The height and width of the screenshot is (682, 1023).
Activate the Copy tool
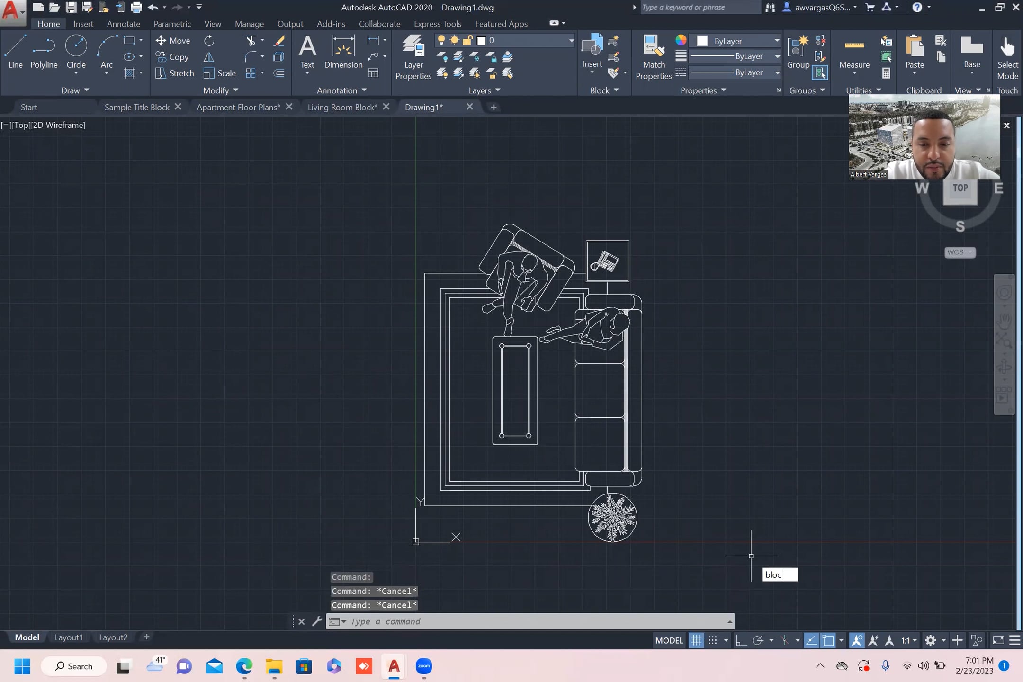click(x=173, y=57)
